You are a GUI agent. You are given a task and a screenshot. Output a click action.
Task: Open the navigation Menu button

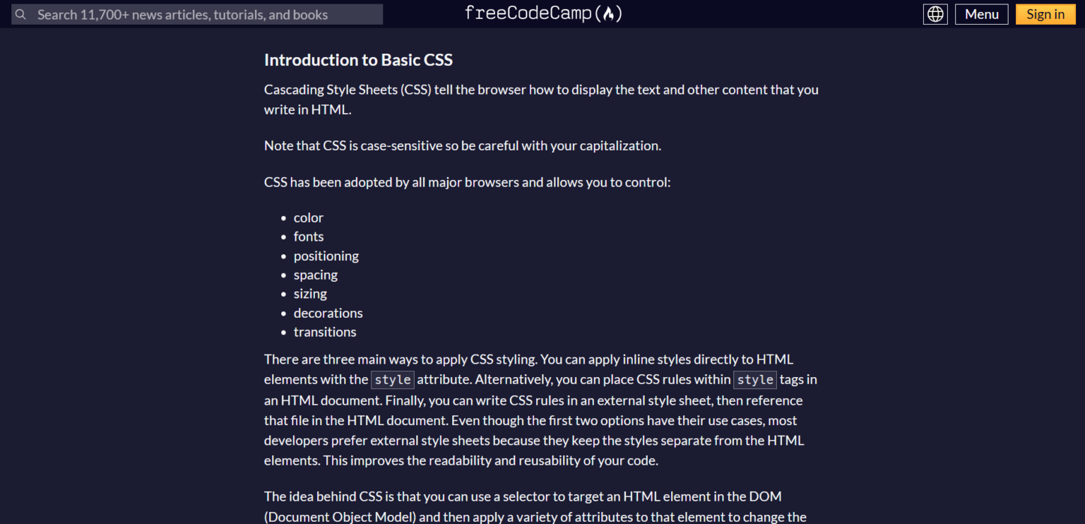[x=981, y=13]
